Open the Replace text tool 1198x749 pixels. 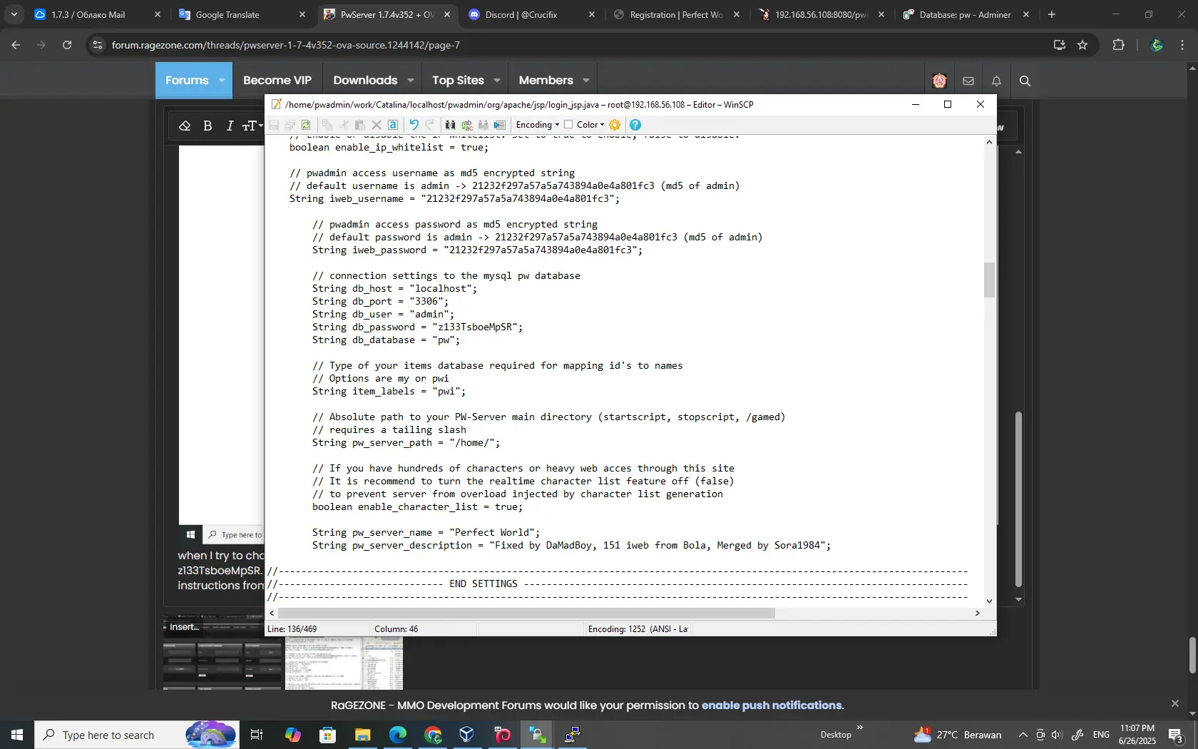point(467,125)
